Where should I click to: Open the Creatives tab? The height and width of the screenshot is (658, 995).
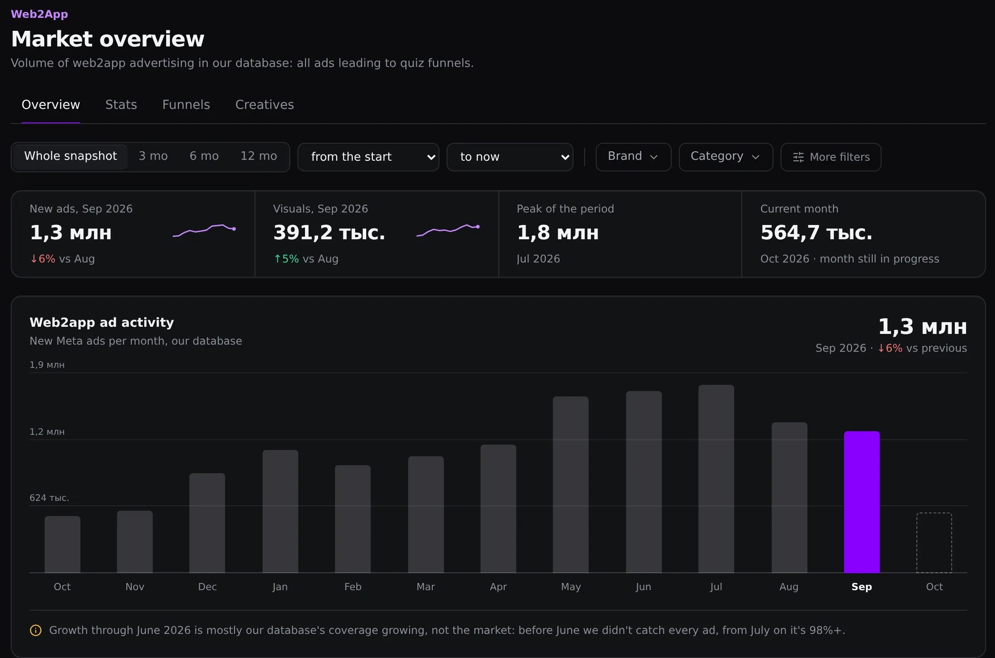[x=265, y=105]
